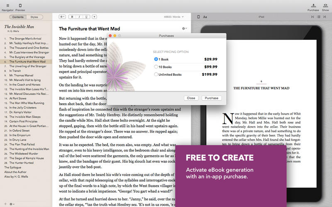This screenshot has width=332, height=207.
Task: Apply bold formatting with B button
Action: click(x=72, y=17)
